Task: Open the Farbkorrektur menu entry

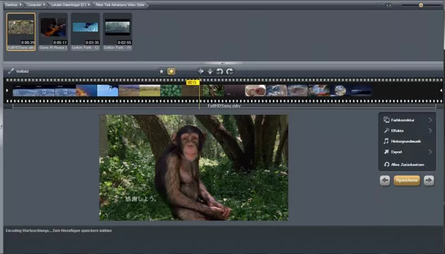Action: 407,120
